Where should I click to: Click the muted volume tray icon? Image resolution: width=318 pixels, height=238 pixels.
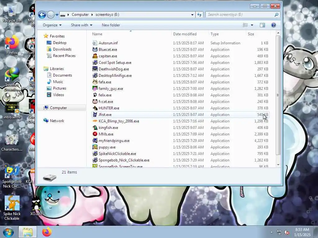[x=287, y=232]
